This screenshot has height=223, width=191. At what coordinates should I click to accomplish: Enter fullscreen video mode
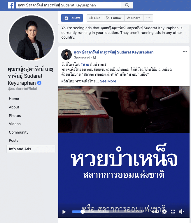click(173, 212)
